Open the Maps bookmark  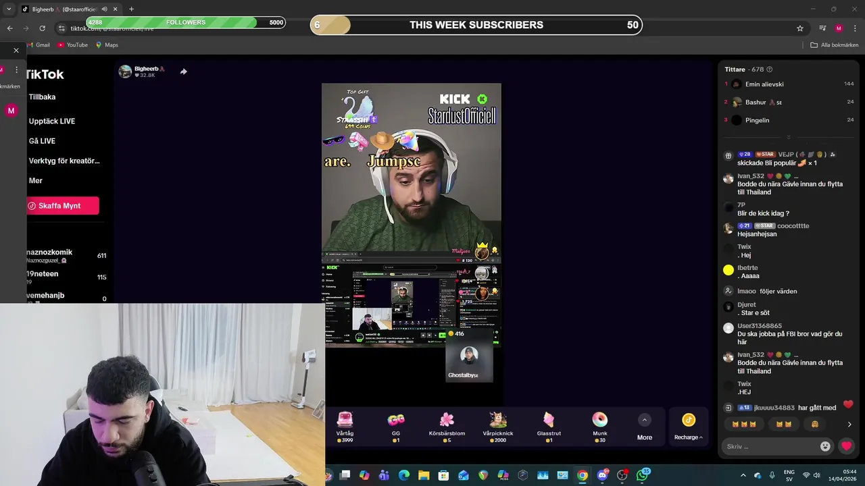(x=107, y=45)
